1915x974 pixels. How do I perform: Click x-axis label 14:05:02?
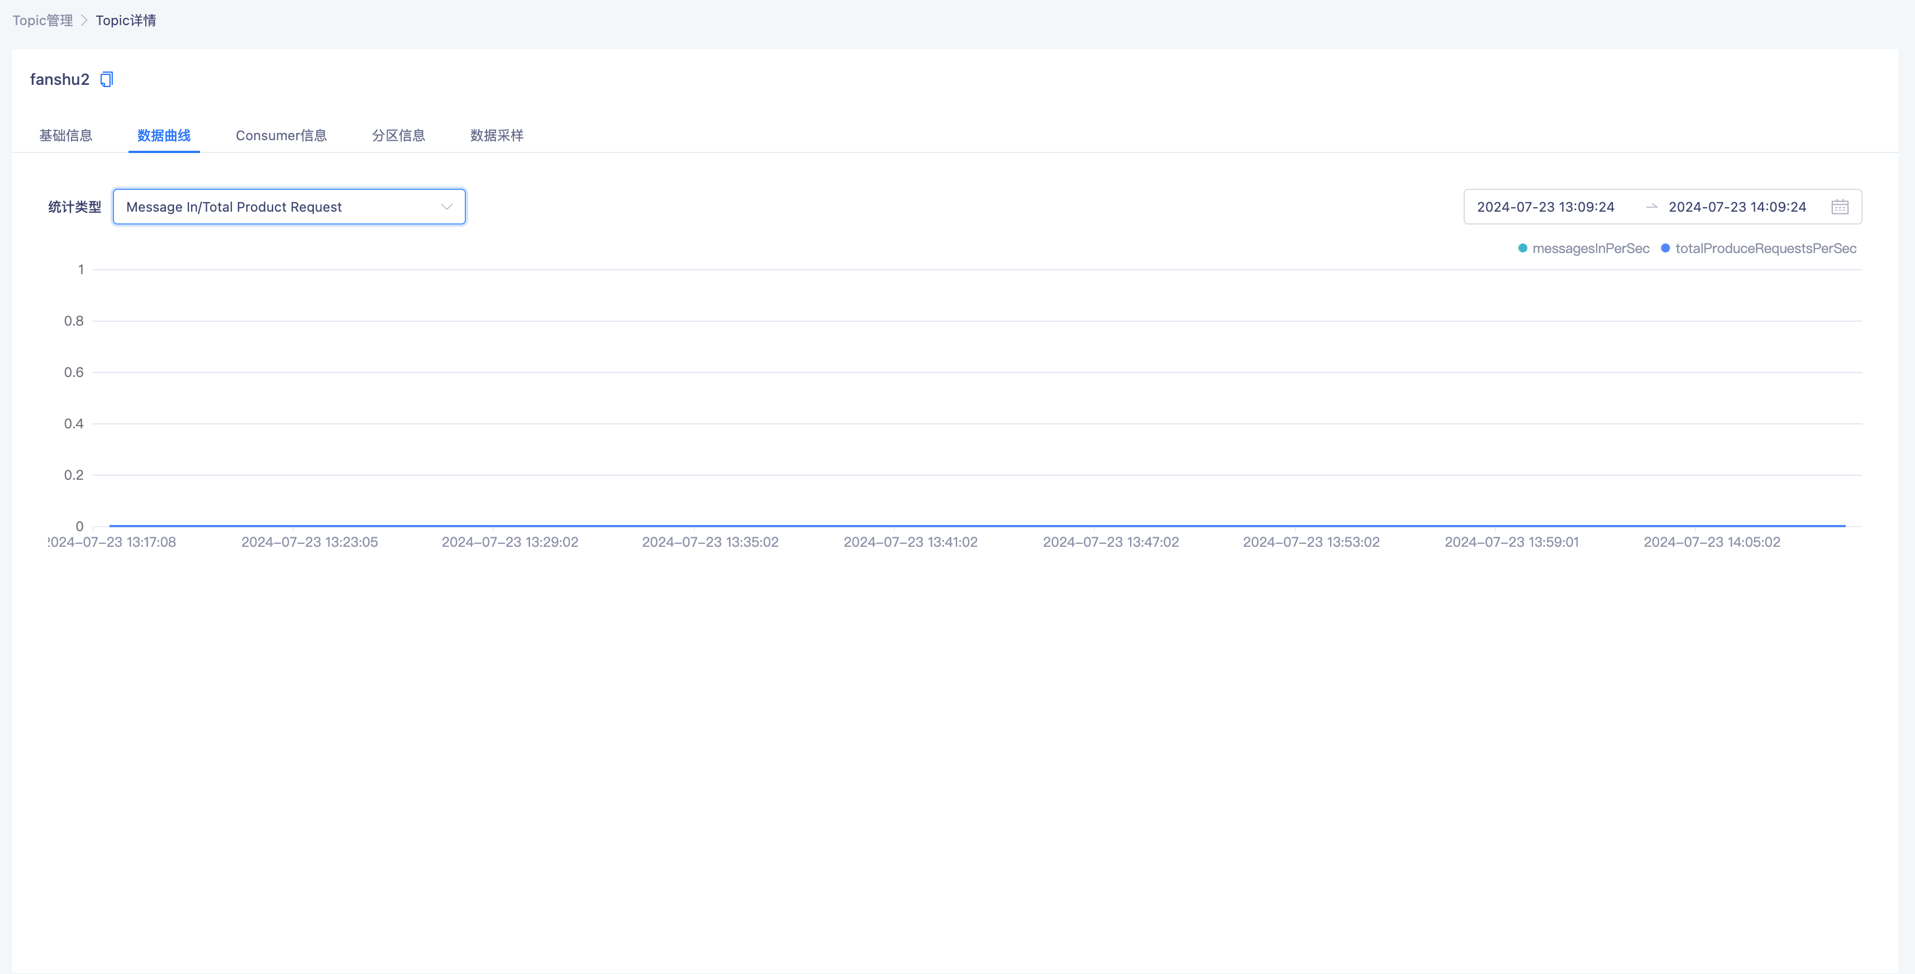pos(1712,542)
